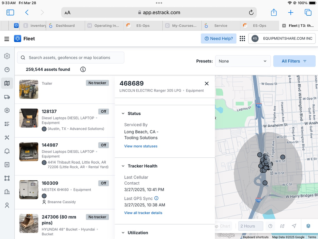Collapse the Status section
Viewport: 318px width, 239px height.
(123, 114)
